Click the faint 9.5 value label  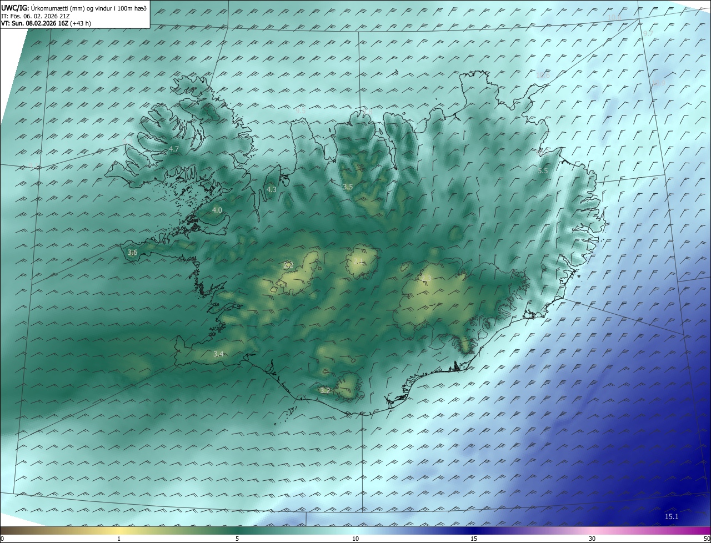[x=301, y=110]
